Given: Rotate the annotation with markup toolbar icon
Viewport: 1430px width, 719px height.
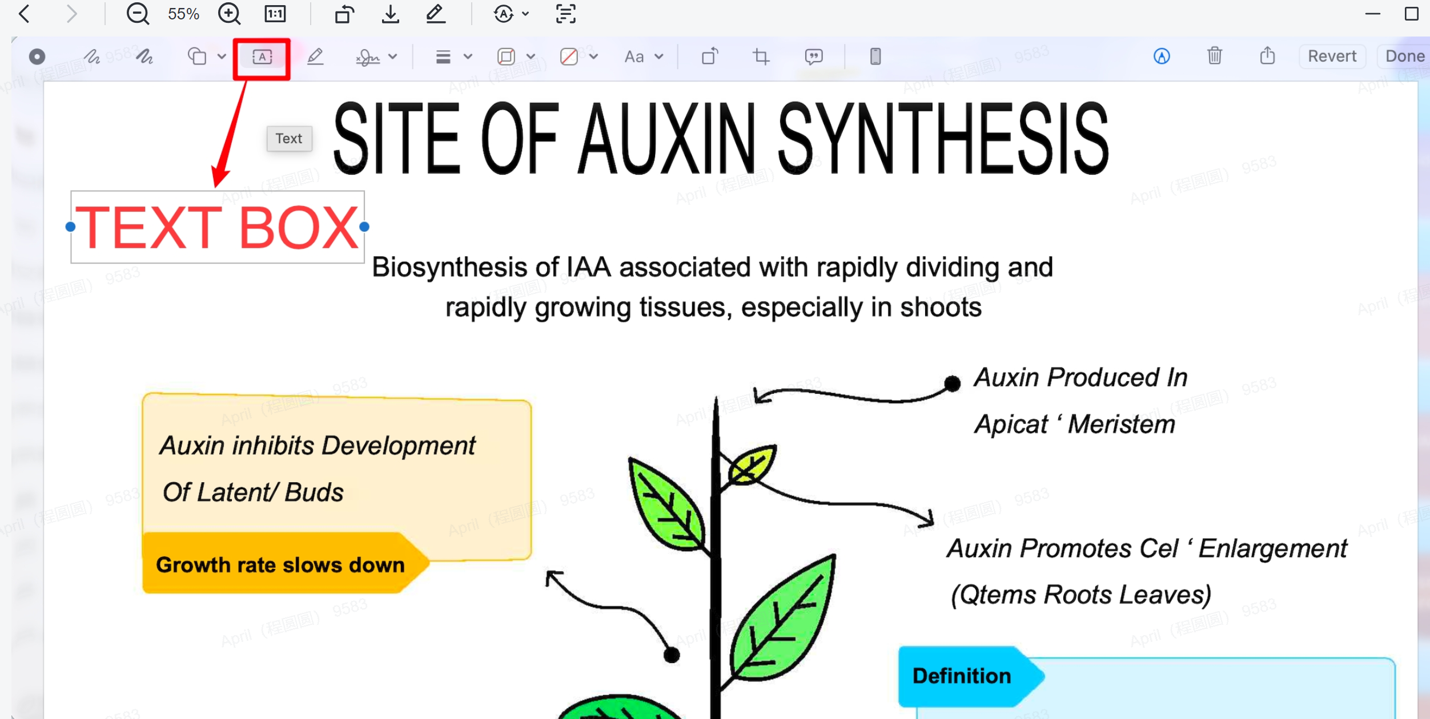Looking at the screenshot, I should 710,56.
